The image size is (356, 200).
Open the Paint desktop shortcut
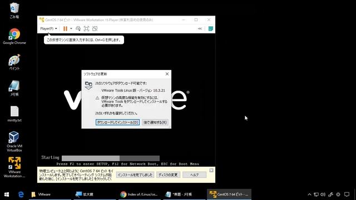[x=14, y=62]
